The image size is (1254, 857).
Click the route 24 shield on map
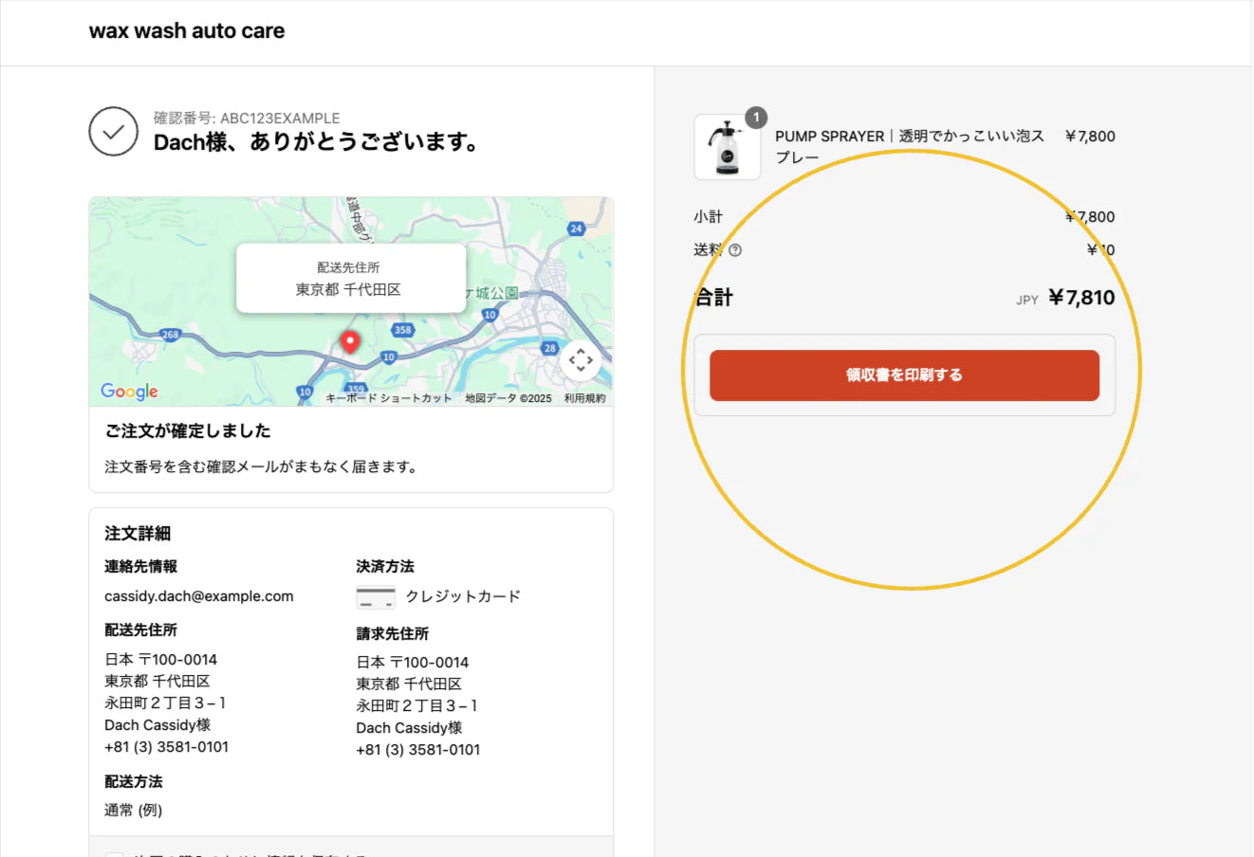click(576, 228)
